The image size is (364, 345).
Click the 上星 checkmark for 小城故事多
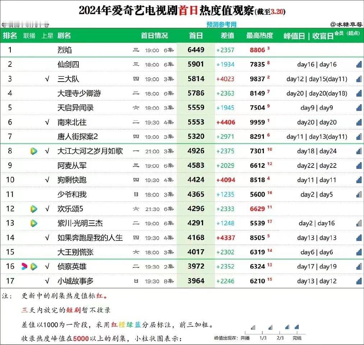click(47, 281)
